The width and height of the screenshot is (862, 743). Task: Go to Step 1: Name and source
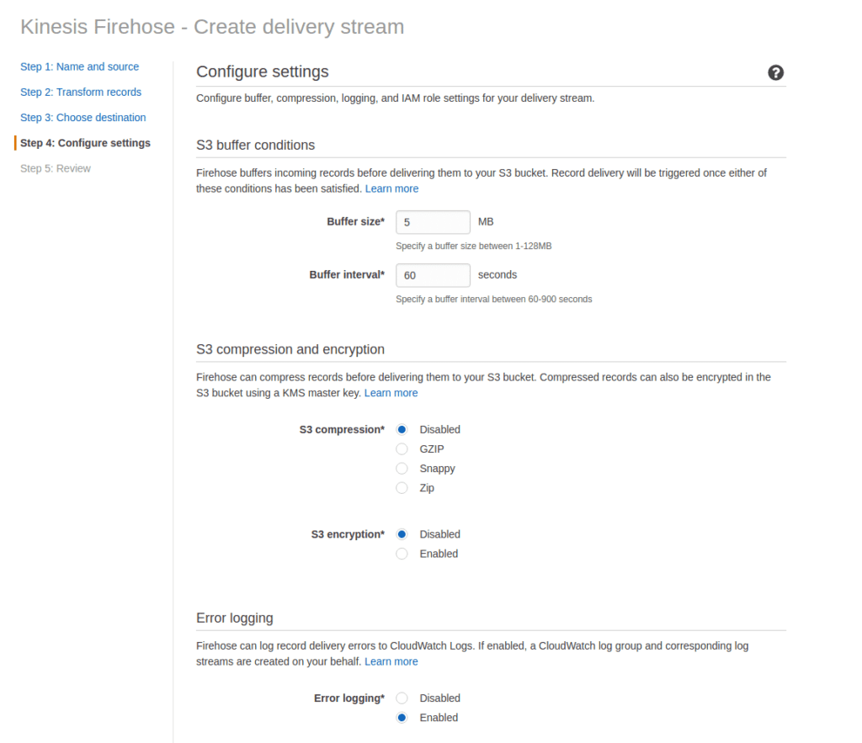tap(79, 66)
